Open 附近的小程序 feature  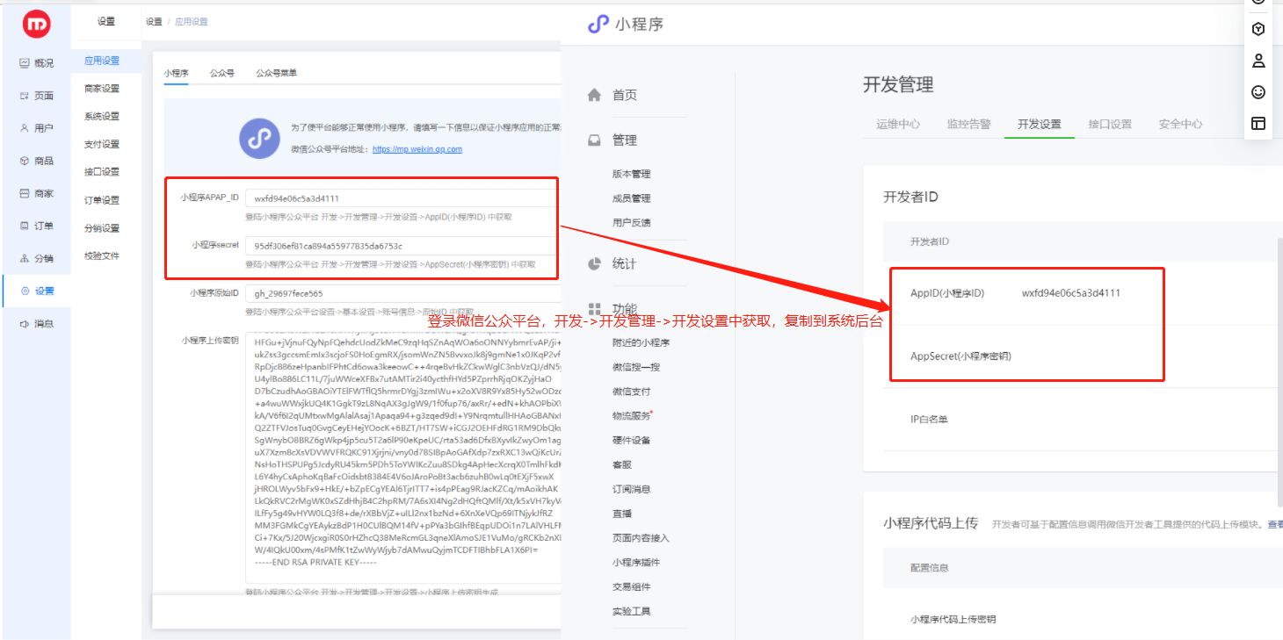click(x=641, y=342)
